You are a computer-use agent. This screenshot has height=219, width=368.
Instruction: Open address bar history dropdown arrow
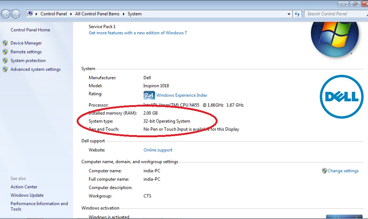289,14
